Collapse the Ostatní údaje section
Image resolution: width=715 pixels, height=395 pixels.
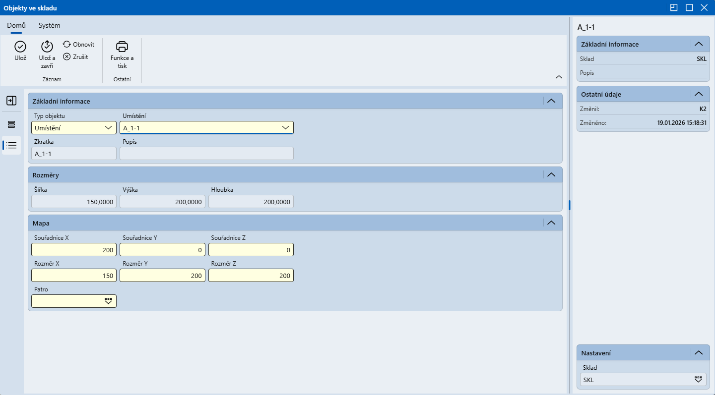click(x=699, y=94)
